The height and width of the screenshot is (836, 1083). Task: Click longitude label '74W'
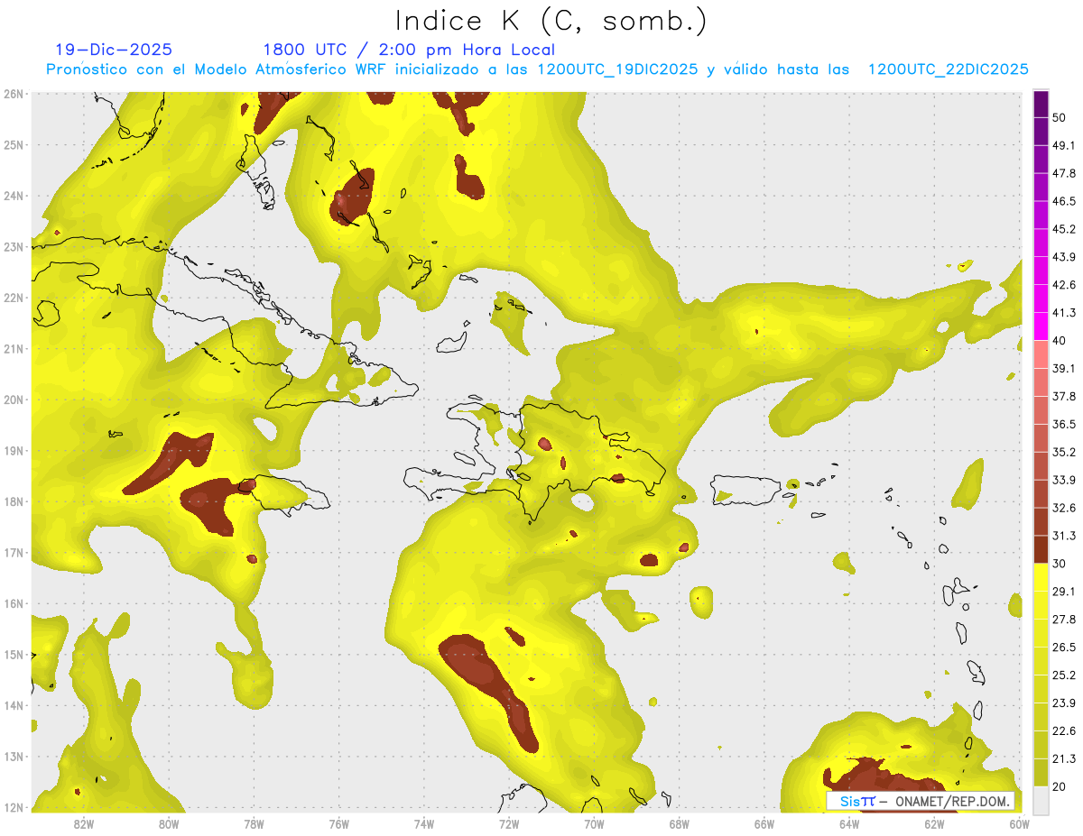coord(424,824)
